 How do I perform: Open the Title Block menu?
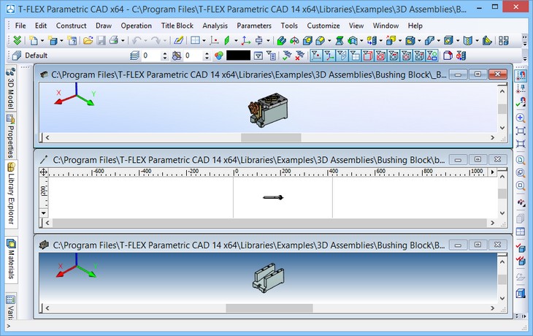point(177,26)
